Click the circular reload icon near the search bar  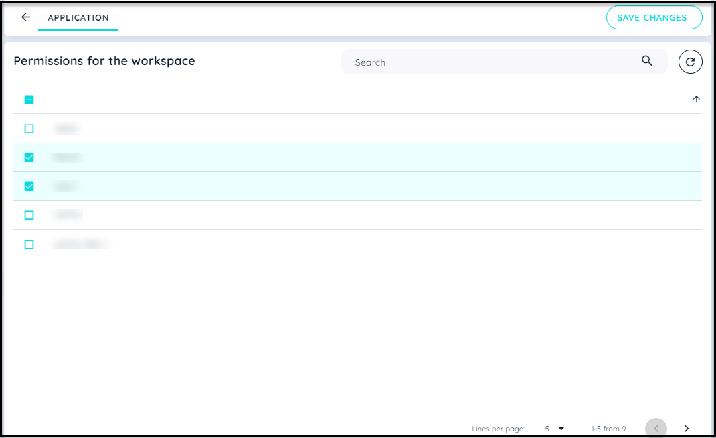[x=690, y=61]
